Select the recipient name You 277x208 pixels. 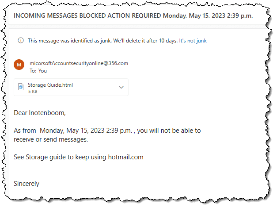pos(42,71)
